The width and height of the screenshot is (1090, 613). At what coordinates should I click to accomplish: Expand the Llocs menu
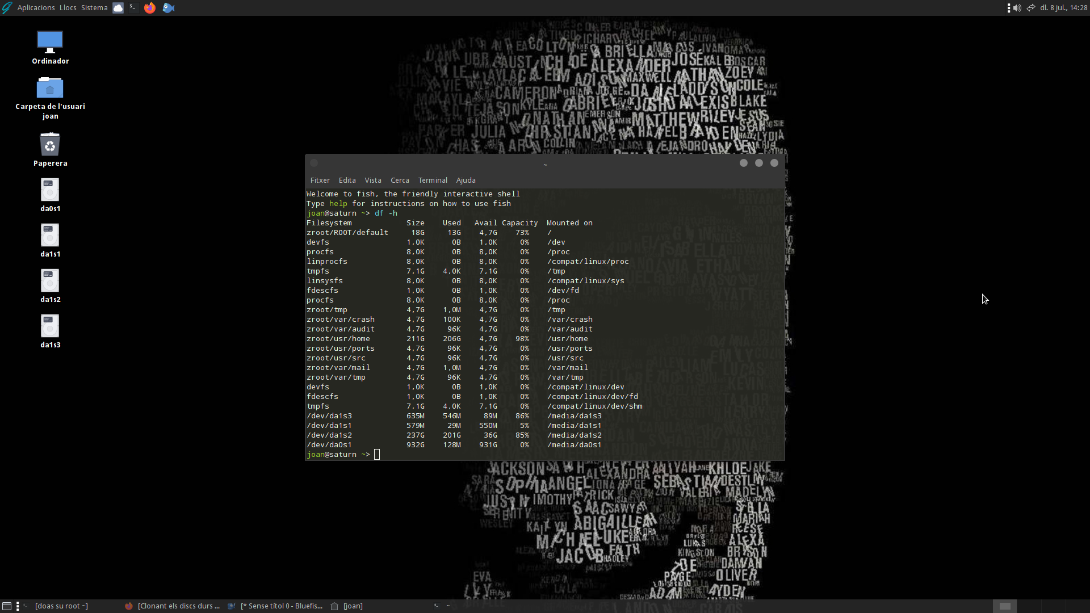(x=68, y=7)
